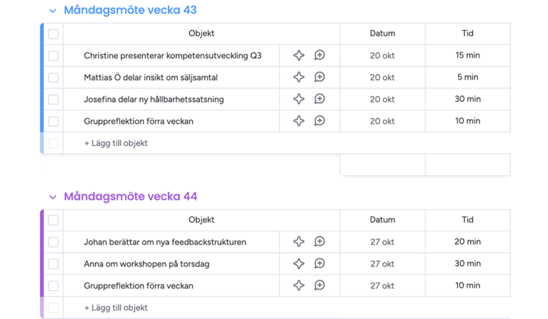This screenshot has height=319, width=548.
Task: Open AI assist on 'Gruppreflektion förra veckan' in vecka 44
Action: [x=299, y=285]
